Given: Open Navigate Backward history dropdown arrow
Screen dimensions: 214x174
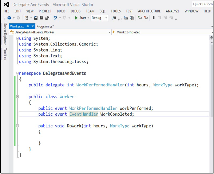Looking at the screenshot, I should (14, 18).
